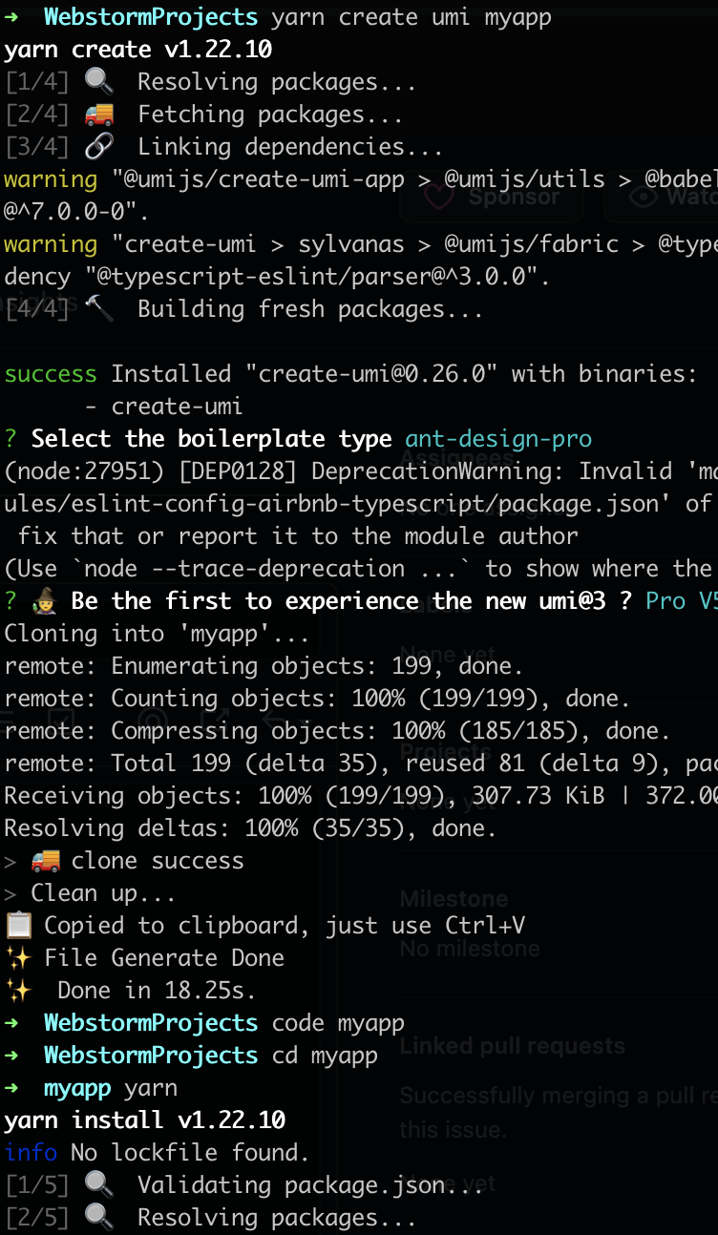Click 'fix that or report it to the module author'
Viewport: 718px width, 1235px height.
click(x=298, y=536)
